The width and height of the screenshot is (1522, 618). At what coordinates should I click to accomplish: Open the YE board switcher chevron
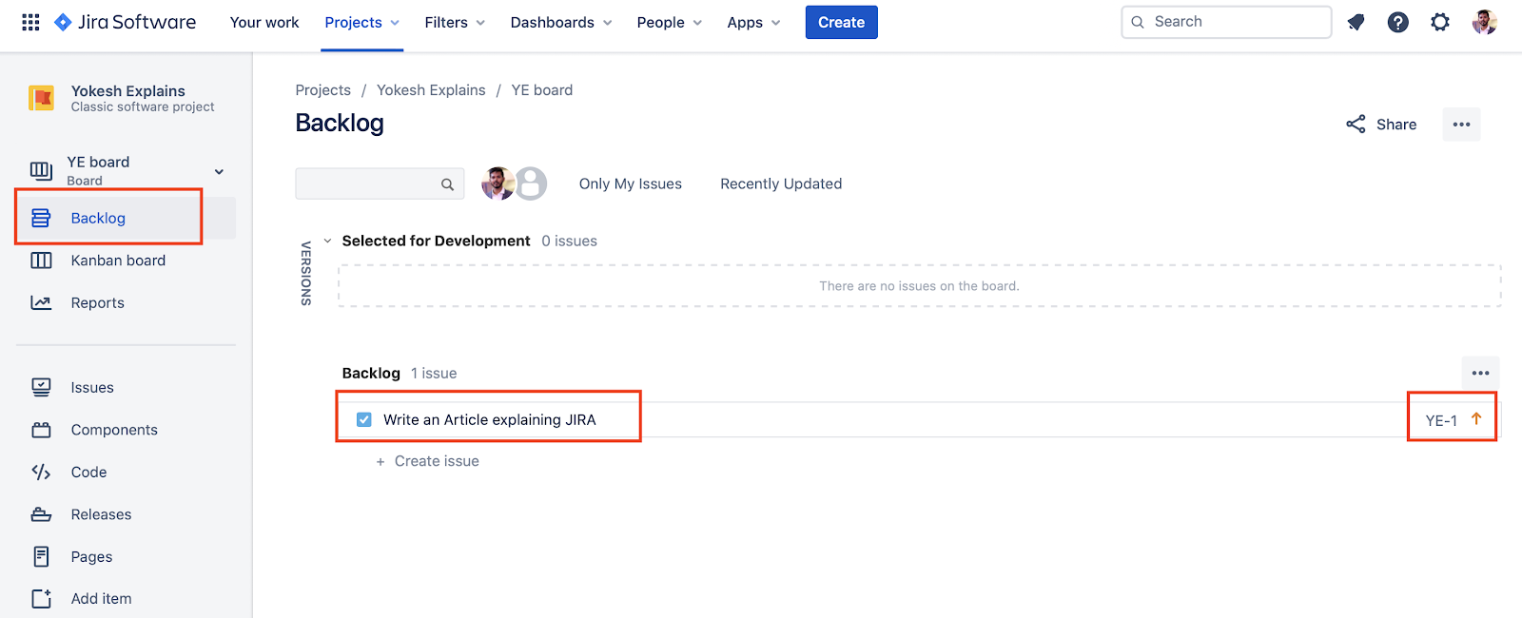[x=219, y=172]
